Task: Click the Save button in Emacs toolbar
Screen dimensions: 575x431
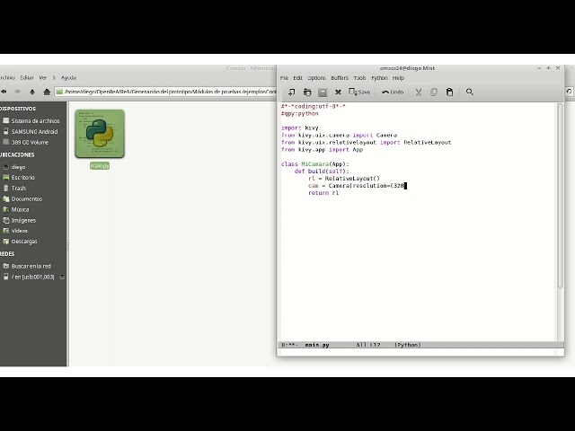Action: [359, 92]
